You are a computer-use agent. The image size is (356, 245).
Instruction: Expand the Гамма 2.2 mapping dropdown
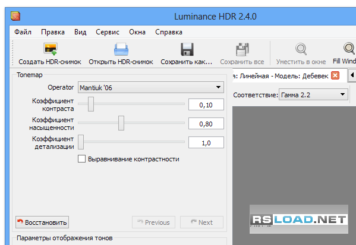coord(313,94)
